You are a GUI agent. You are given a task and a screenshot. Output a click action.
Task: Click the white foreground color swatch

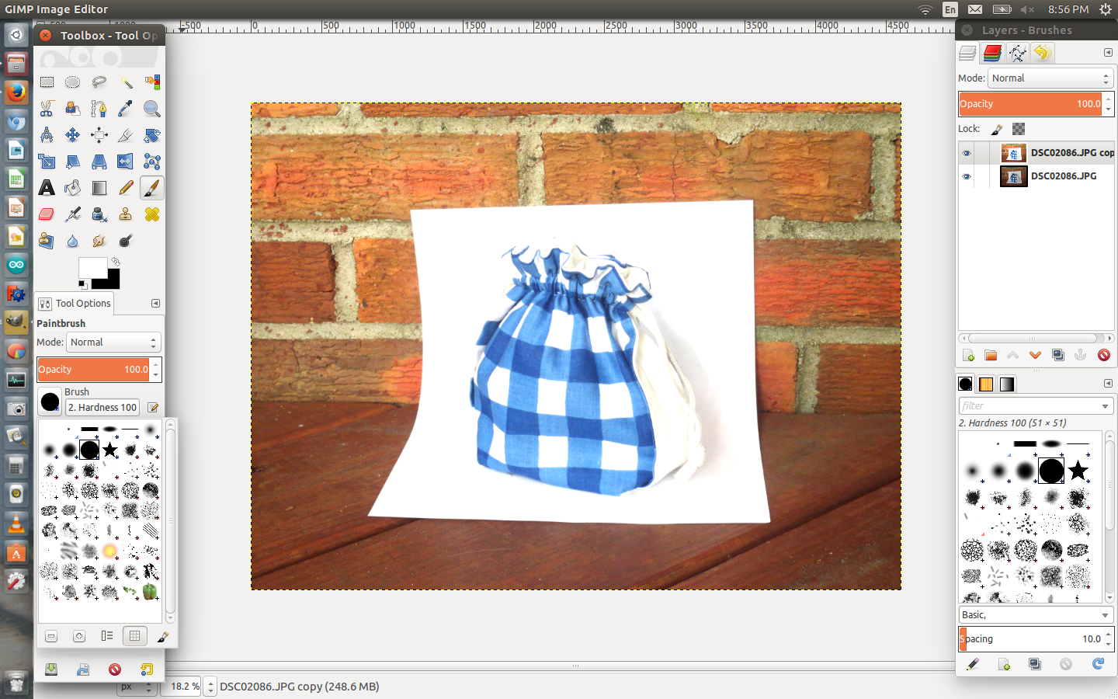pyautogui.click(x=92, y=268)
